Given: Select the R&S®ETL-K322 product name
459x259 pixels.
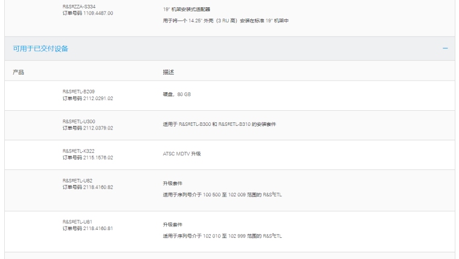Looking at the screenshot, I should 79,151.
